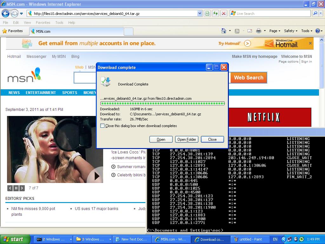The width and height of the screenshot is (325, 244).
Task: Pause the slideshow
Action: pos(16,188)
